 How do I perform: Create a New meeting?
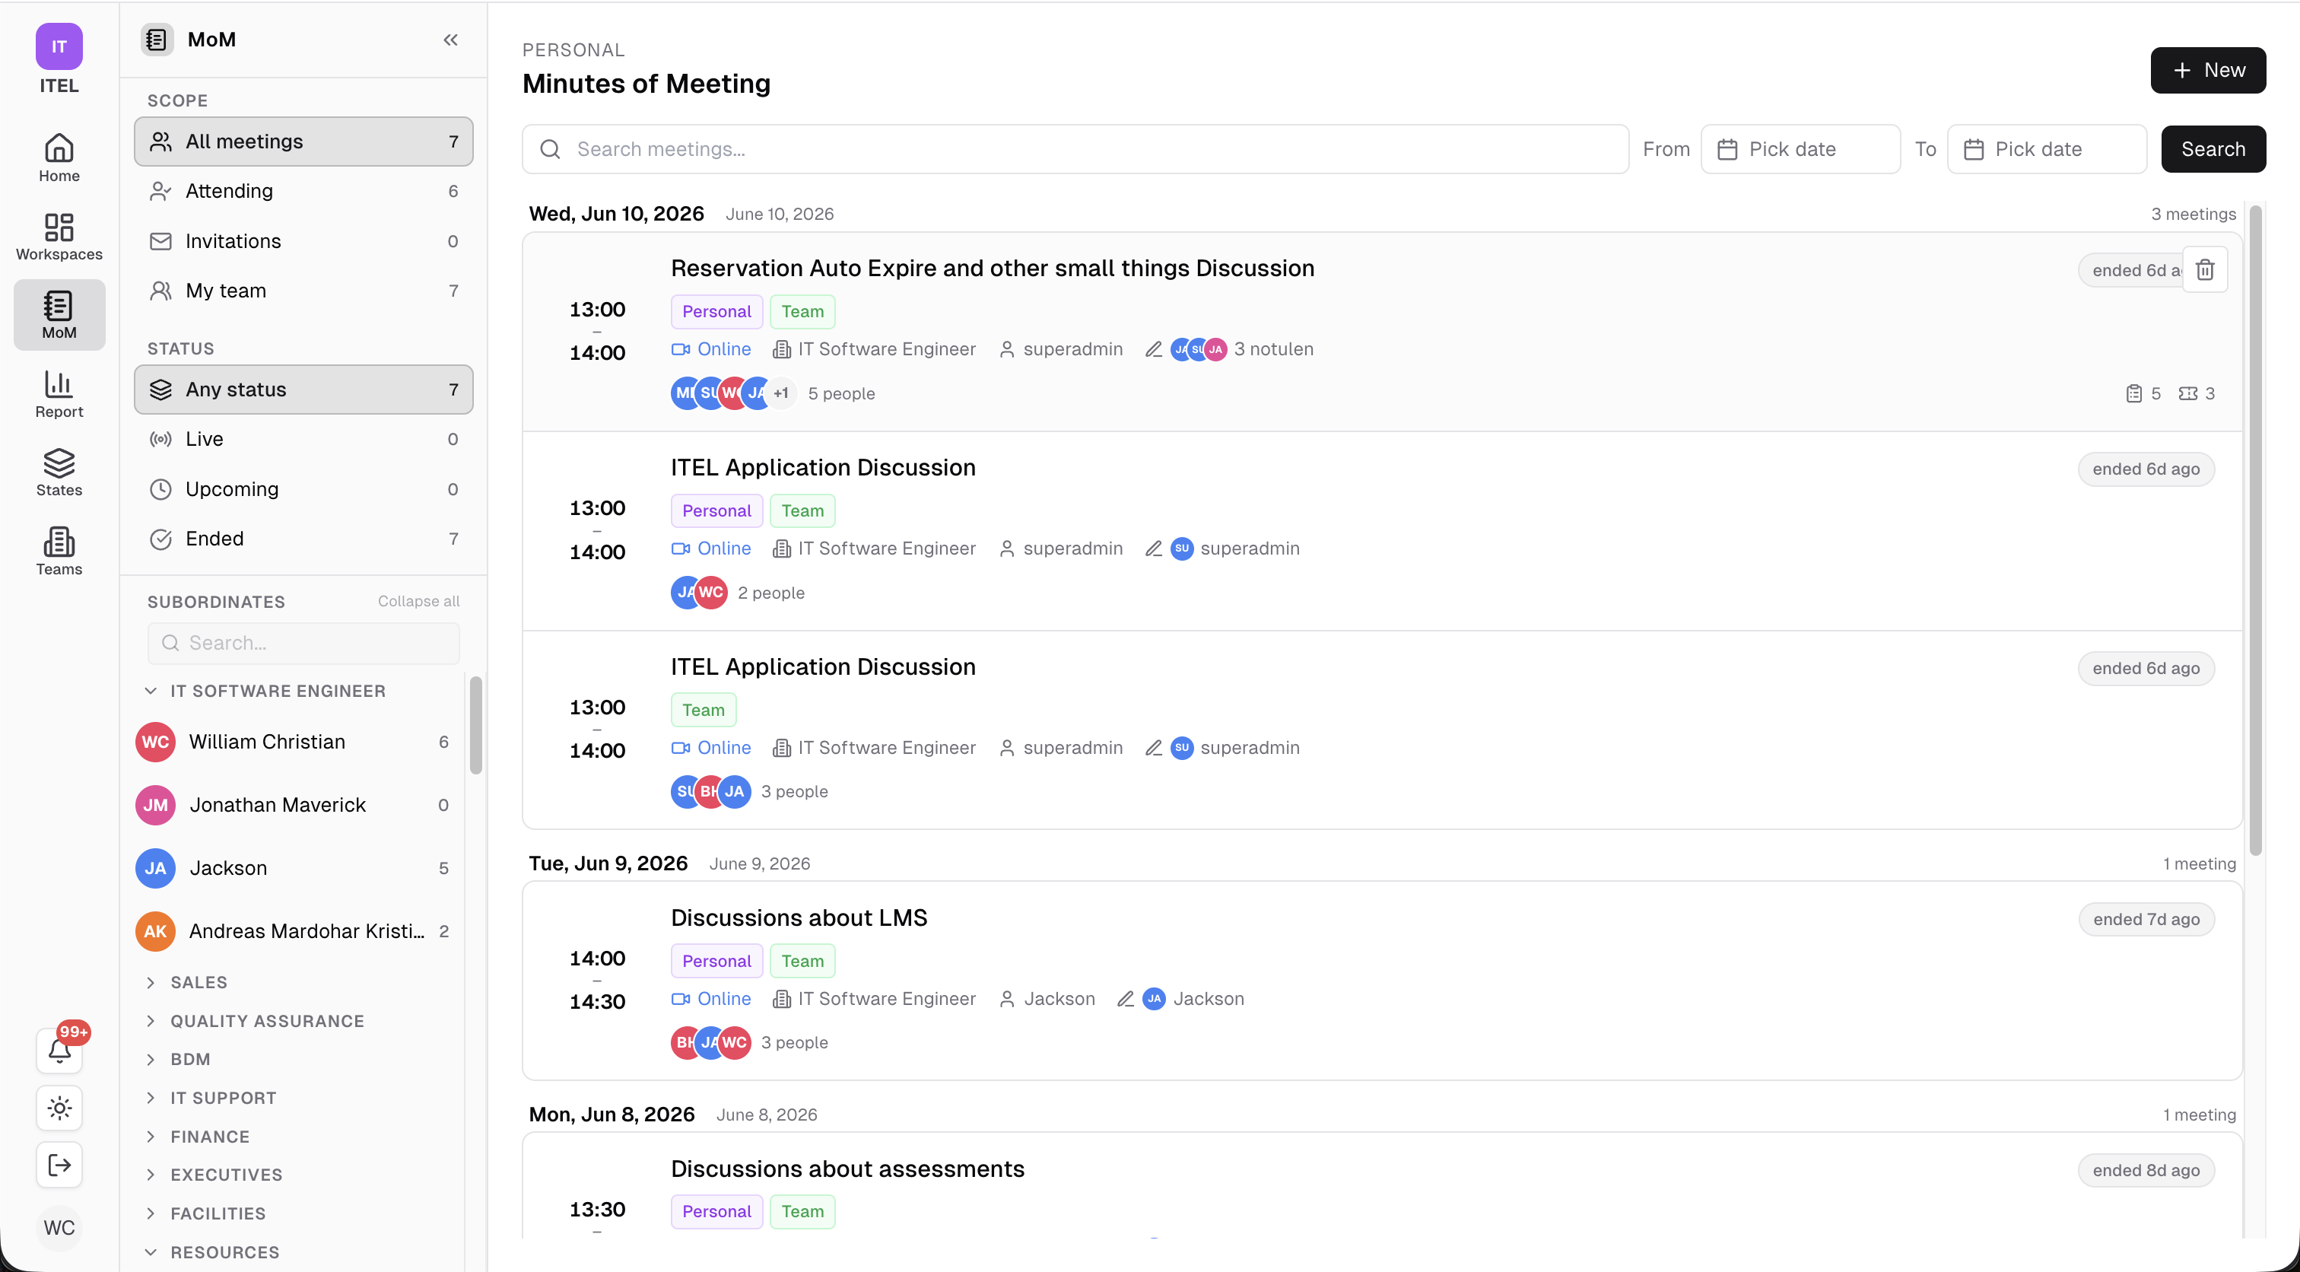(2208, 70)
